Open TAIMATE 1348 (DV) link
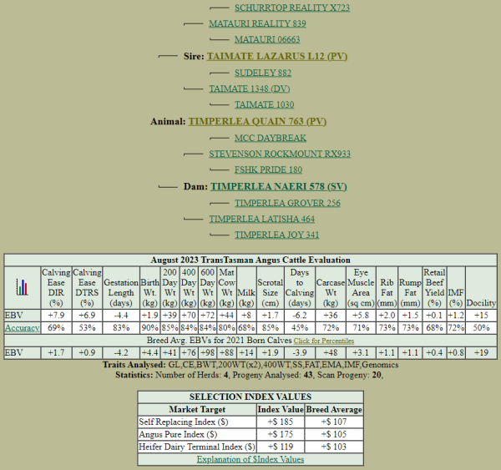Viewport: 501px width, 470px height. pyautogui.click(x=250, y=88)
